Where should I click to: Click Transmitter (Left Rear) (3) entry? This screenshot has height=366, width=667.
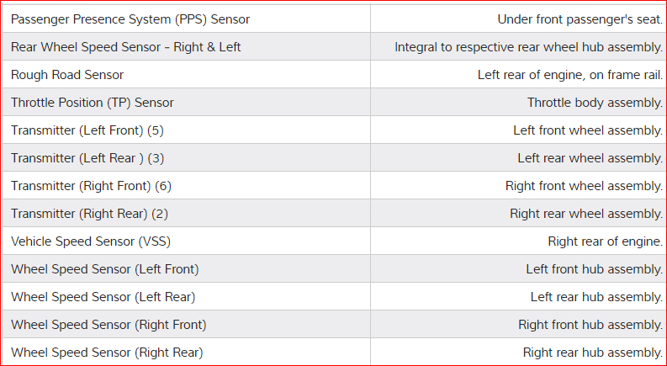click(87, 158)
